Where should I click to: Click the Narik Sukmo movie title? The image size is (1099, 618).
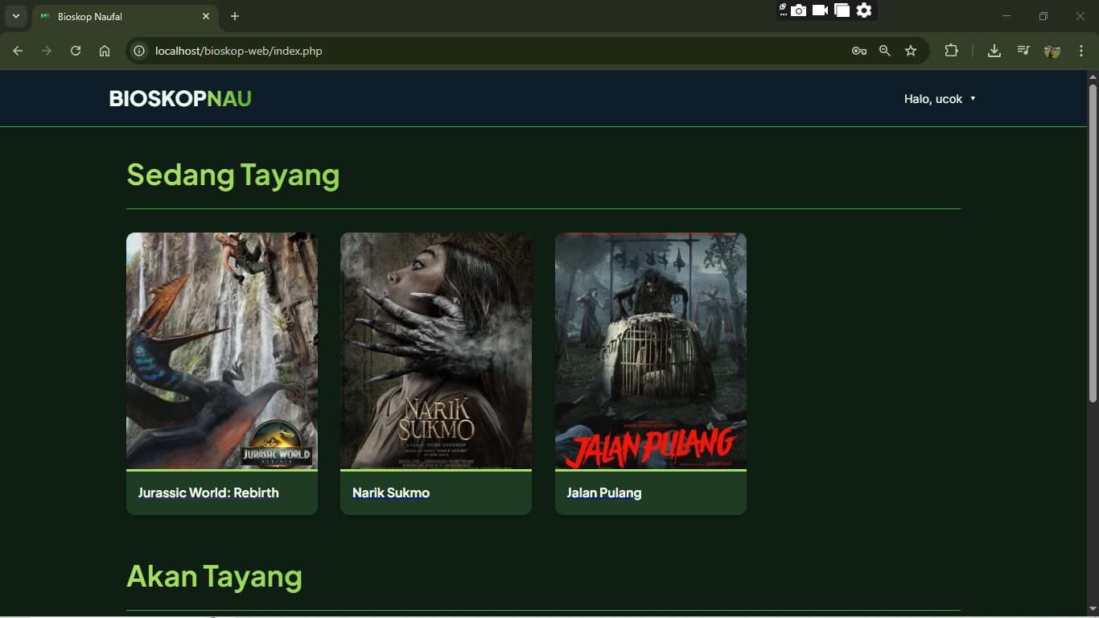click(391, 492)
